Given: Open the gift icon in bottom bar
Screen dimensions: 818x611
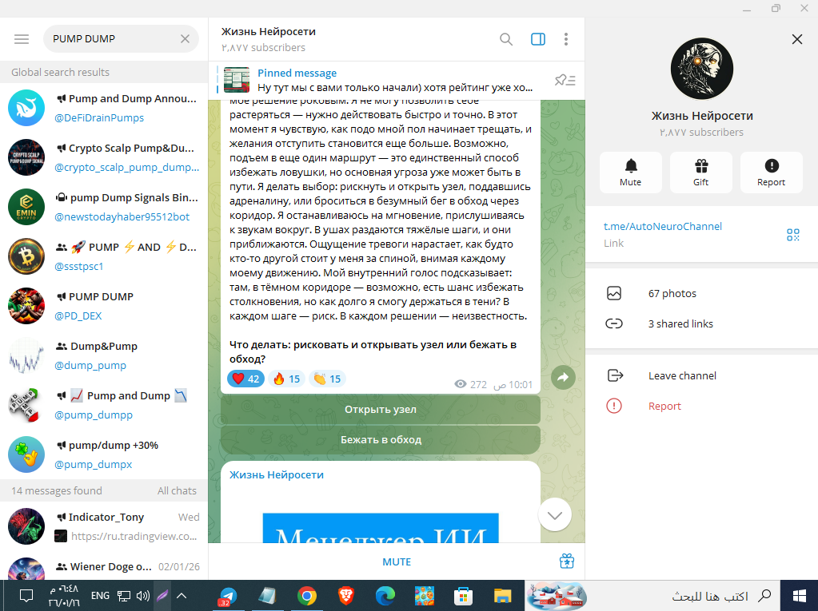Looking at the screenshot, I should click(567, 561).
